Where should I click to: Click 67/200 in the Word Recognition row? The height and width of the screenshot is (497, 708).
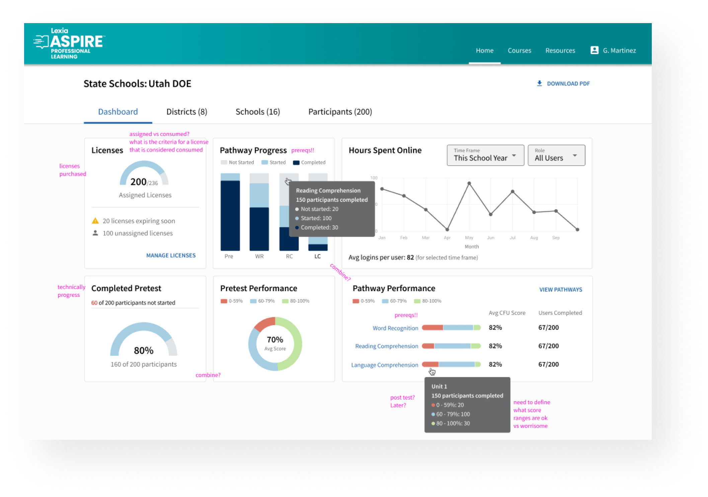(548, 328)
